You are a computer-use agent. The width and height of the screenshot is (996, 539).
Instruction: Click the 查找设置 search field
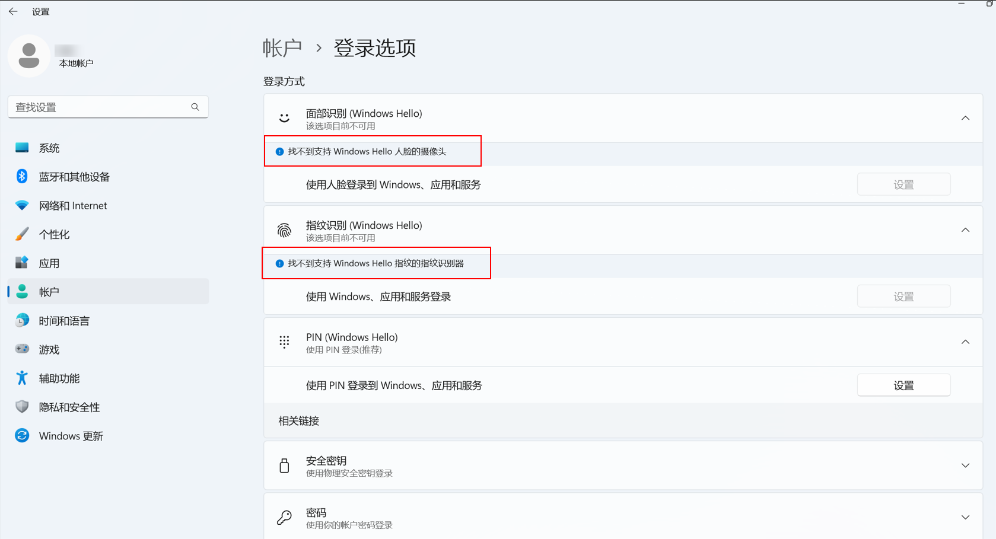pos(98,107)
